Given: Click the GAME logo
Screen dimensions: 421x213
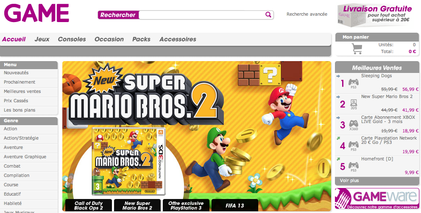Looking at the screenshot, I should click(36, 14).
